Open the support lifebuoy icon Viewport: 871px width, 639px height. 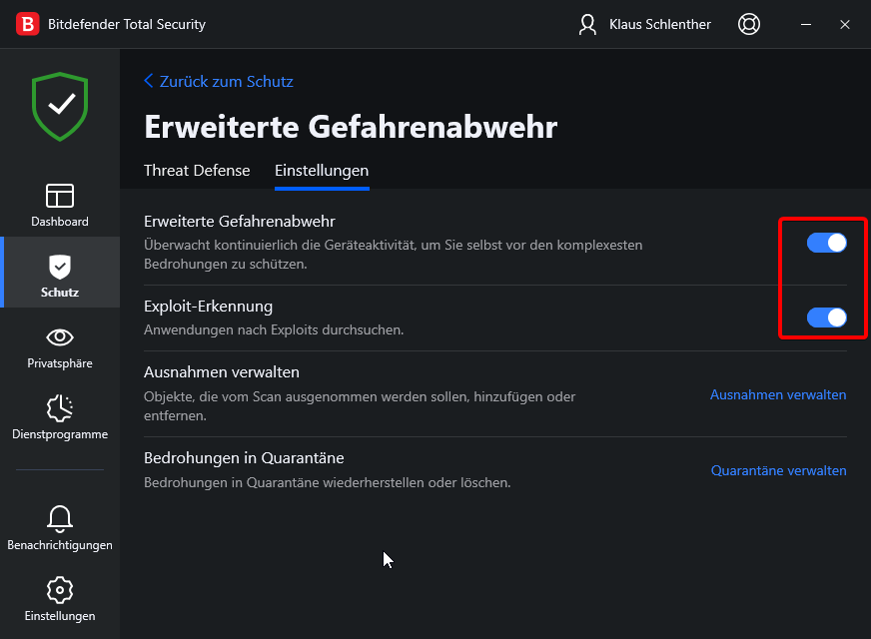[748, 24]
